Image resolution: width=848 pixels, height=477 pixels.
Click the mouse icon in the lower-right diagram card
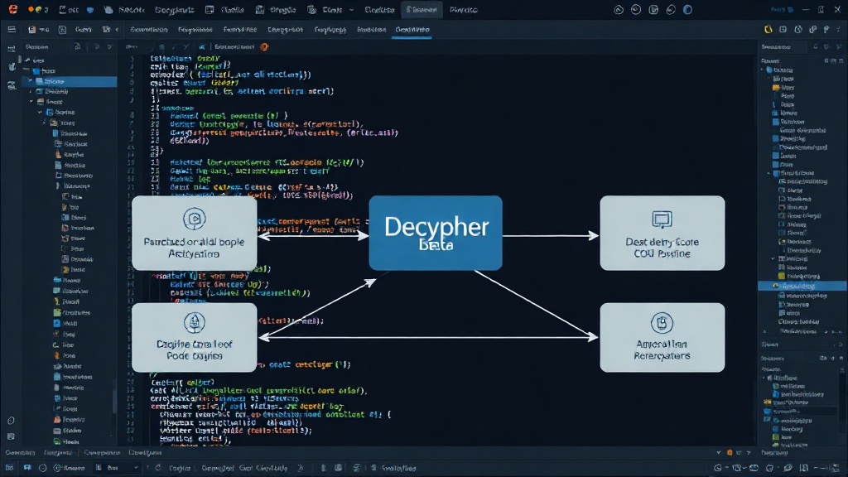662,323
